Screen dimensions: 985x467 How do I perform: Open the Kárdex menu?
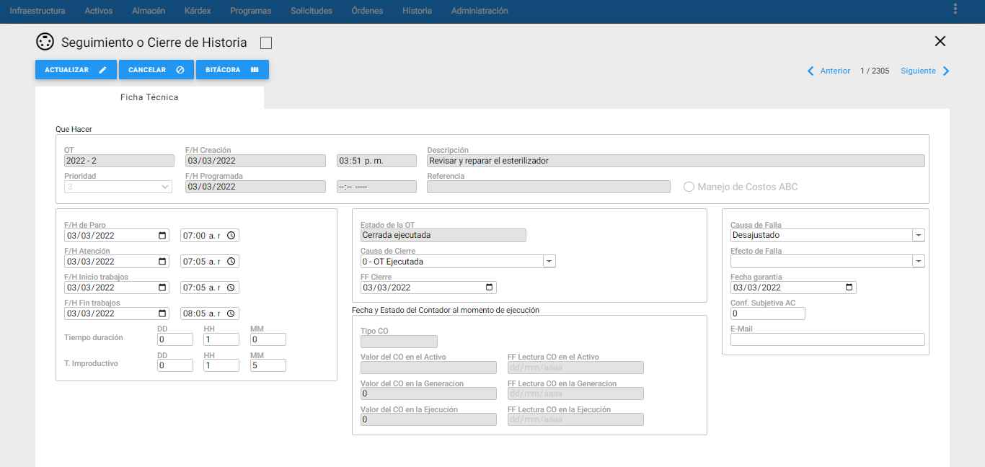pos(198,11)
